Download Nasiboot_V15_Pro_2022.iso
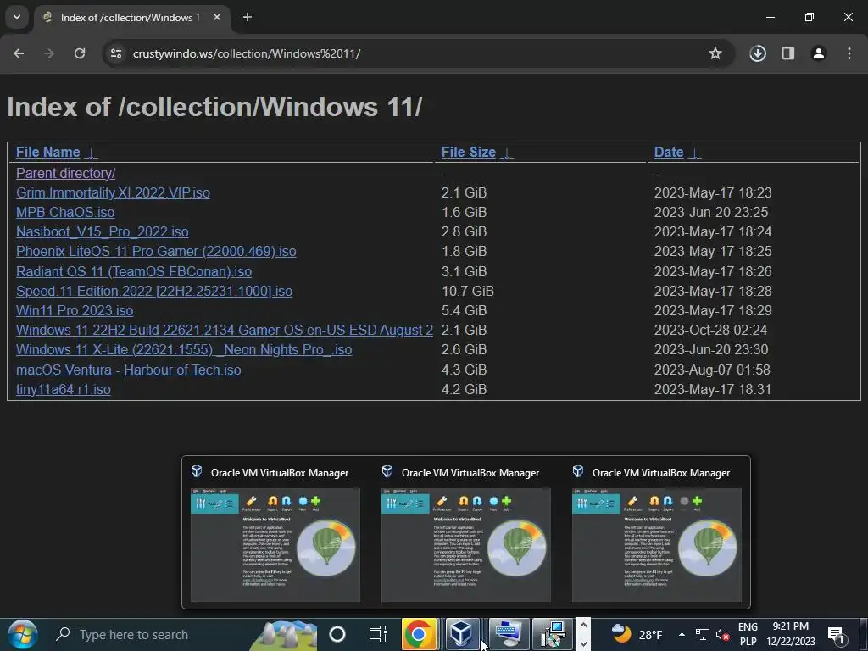Screen dimensions: 868x651 click(103, 232)
